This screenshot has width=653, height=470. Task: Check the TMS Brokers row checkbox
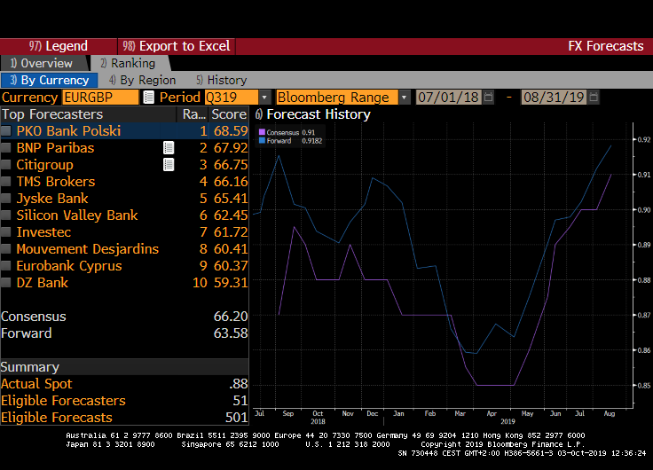click(x=7, y=182)
